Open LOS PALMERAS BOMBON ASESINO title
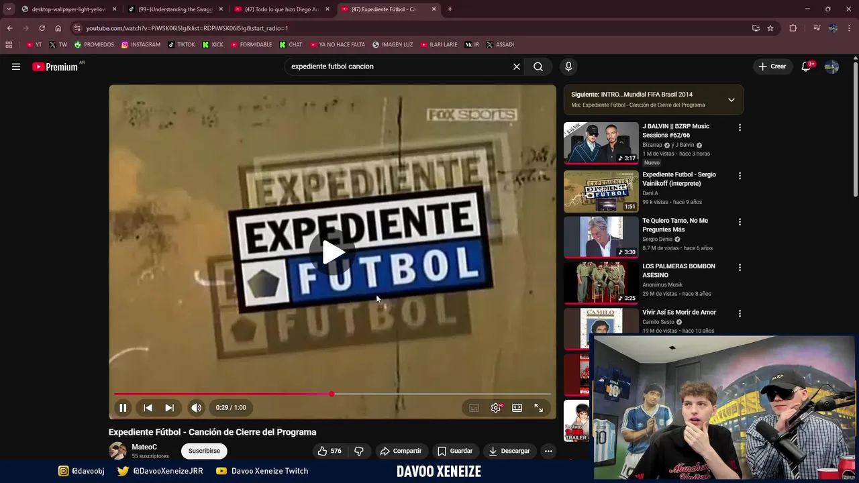Viewport: 859px width, 483px height. [678, 270]
